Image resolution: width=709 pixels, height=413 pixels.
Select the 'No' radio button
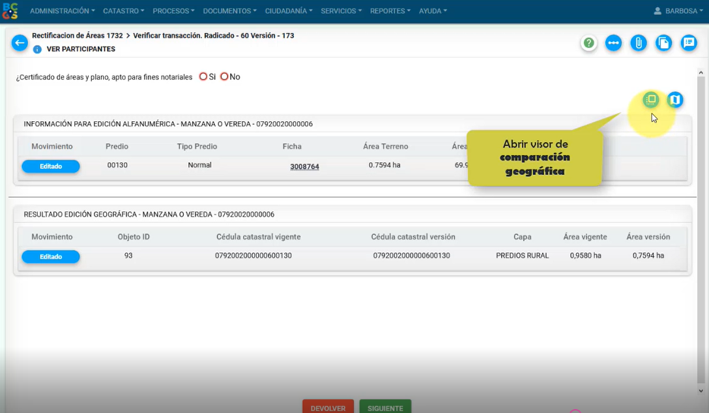tap(224, 76)
